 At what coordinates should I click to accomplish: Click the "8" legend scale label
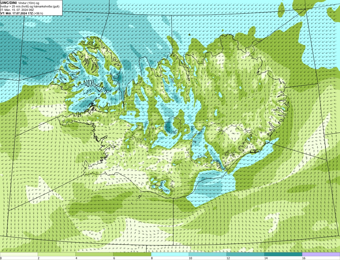tap(152, 258)
